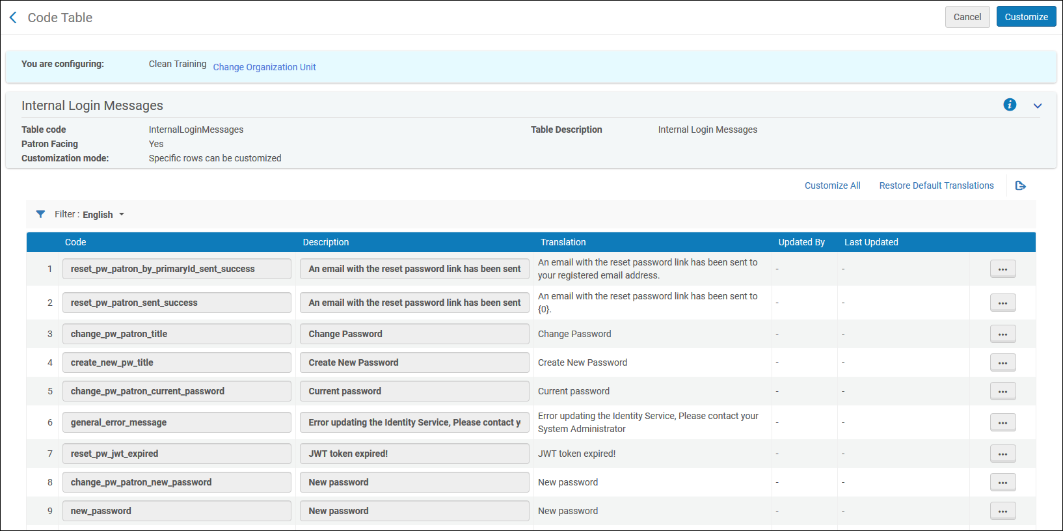Click the general_error_message code field
Screen dimensions: 1063x531
[x=177, y=422]
